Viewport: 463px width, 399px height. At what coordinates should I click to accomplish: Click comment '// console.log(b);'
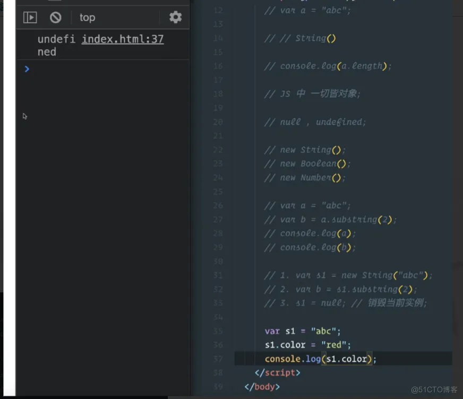[310, 247]
